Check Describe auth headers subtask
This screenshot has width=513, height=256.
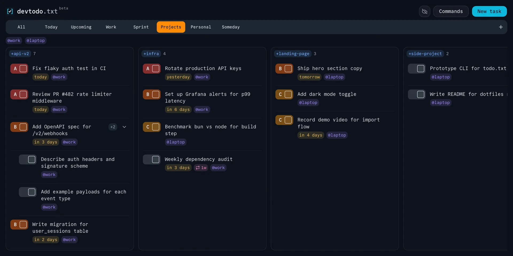pos(32,159)
